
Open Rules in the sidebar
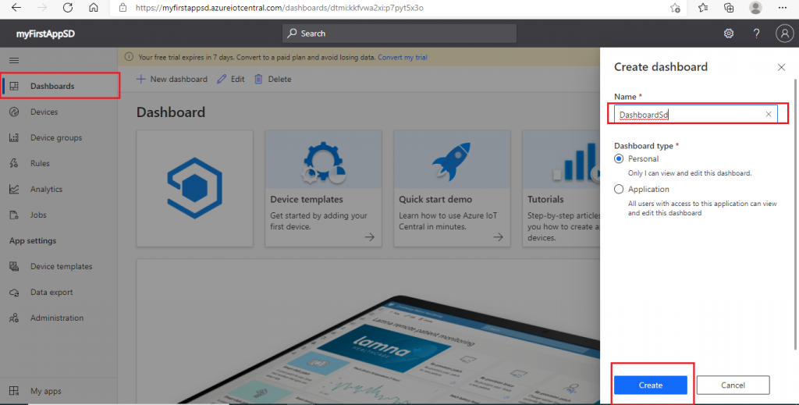59,164
